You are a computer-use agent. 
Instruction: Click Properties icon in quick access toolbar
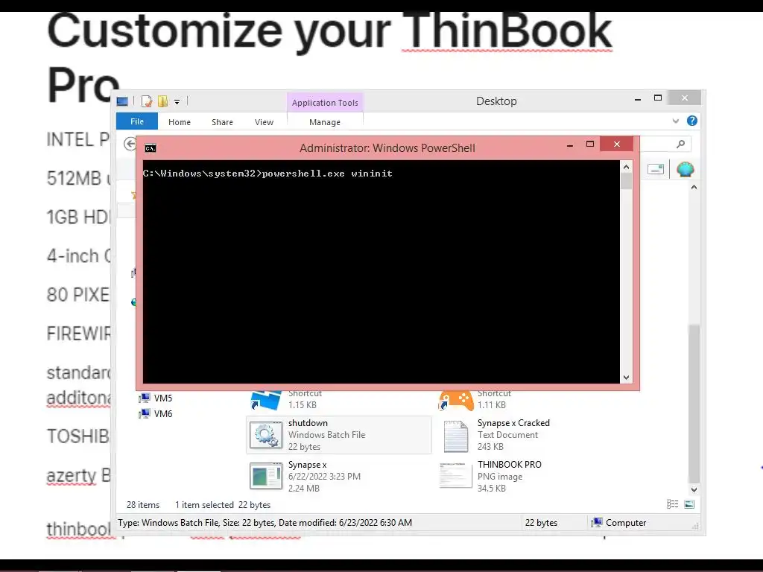click(x=147, y=101)
